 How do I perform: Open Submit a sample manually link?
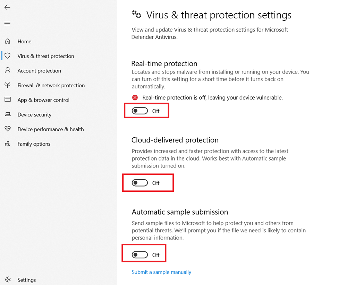(161, 272)
